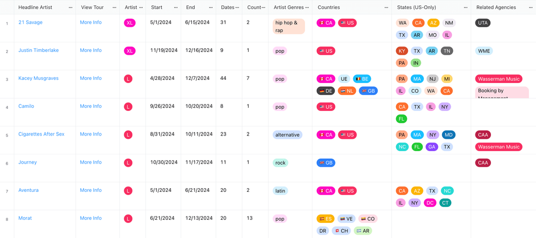Open Kacey Musgraves artist link
This screenshot has width=536, height=238.
pyautogui.click(x=39, y=78)
